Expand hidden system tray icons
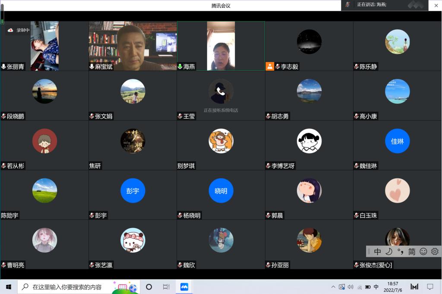The width and height of the screenshot is (442, 294). [333, 287]
